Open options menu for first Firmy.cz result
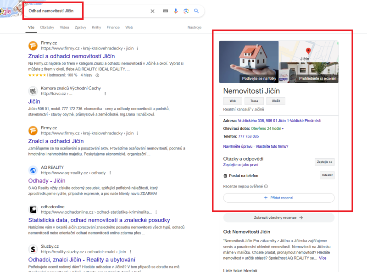The image size is (367, 272). tap(137, 48)
